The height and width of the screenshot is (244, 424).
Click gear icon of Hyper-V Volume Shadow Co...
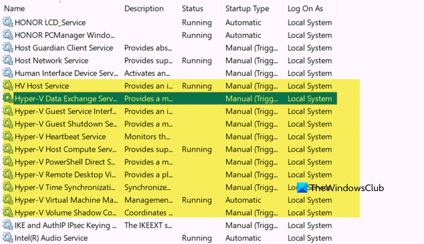[7, 212]
